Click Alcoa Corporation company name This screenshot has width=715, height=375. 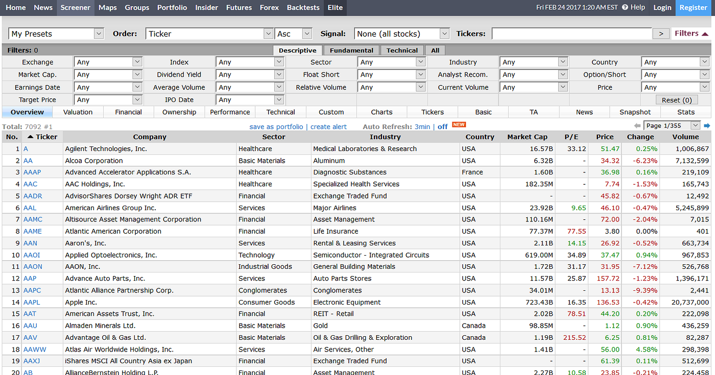point(94,160)
